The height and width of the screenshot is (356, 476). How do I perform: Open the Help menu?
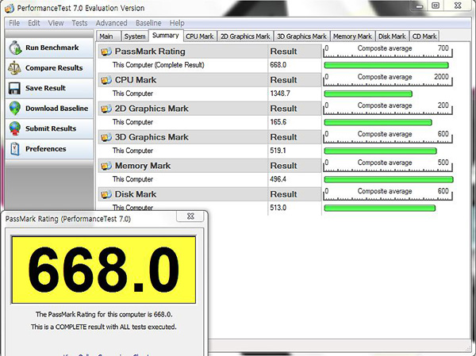coord(177,23)
